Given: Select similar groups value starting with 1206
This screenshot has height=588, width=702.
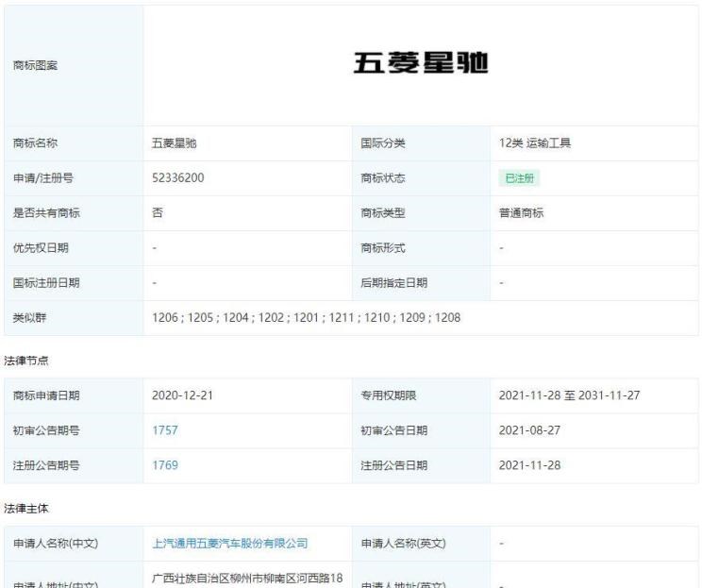Looking at the screenshot, I should [307, 317].
